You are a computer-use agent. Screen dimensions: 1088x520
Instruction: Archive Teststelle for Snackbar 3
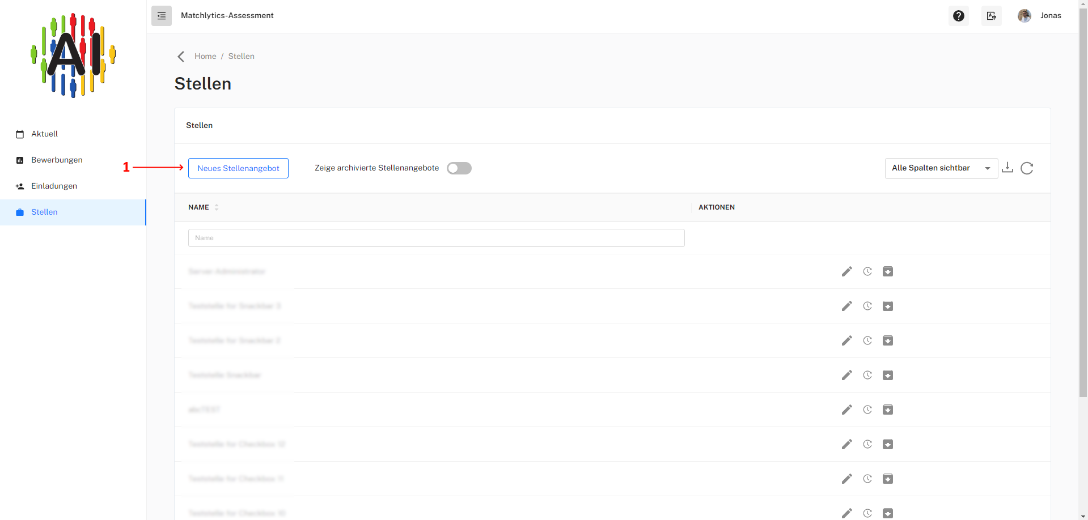(x=888, y=306)
